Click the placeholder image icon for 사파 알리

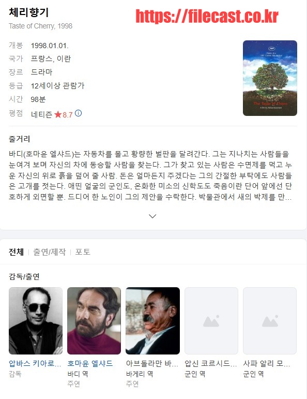[x=270, y=321]
